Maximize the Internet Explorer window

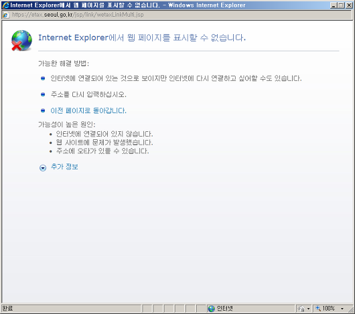[x=341, y=5]
